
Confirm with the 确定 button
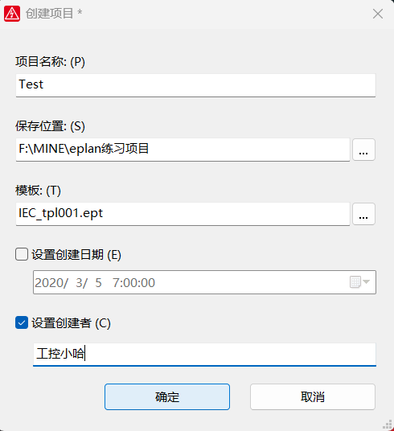167,397
